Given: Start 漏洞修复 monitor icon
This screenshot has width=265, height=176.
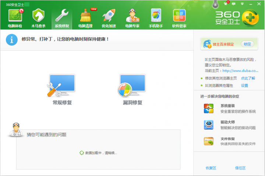Looking at the screenshot, I should click(132, 85).
